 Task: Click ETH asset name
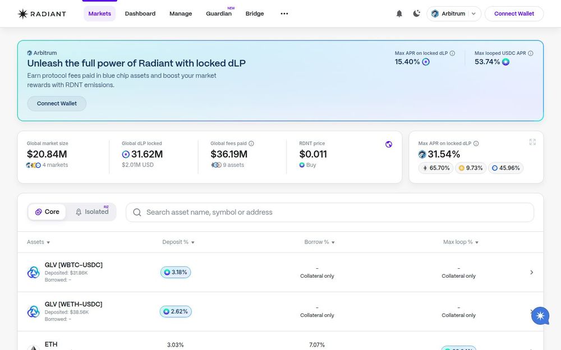(51, 344)
